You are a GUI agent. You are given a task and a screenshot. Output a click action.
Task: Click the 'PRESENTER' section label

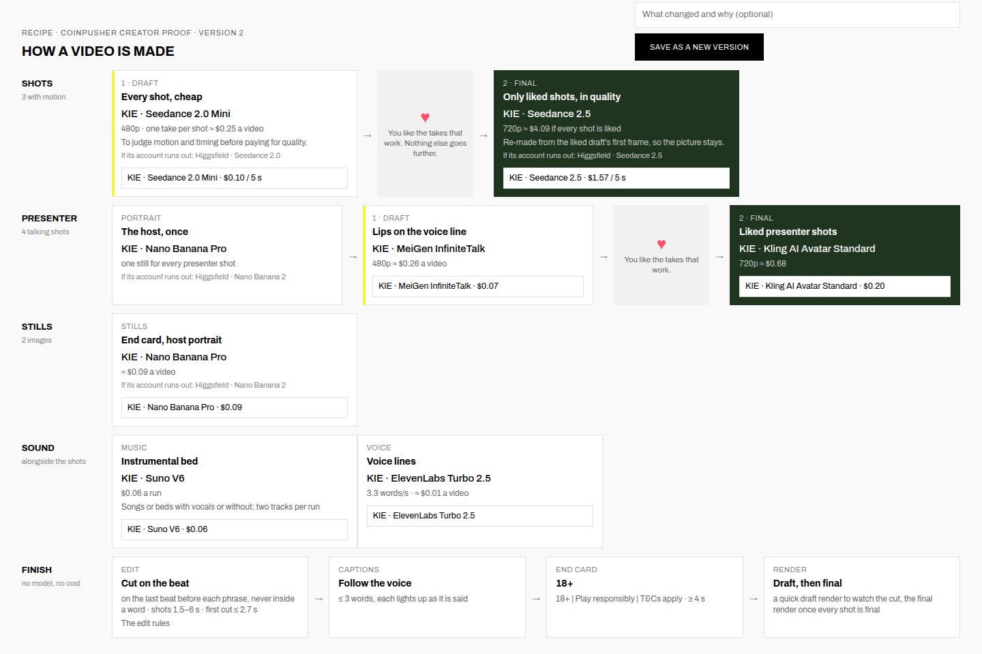pyautogui.click(x=49, y=218)
